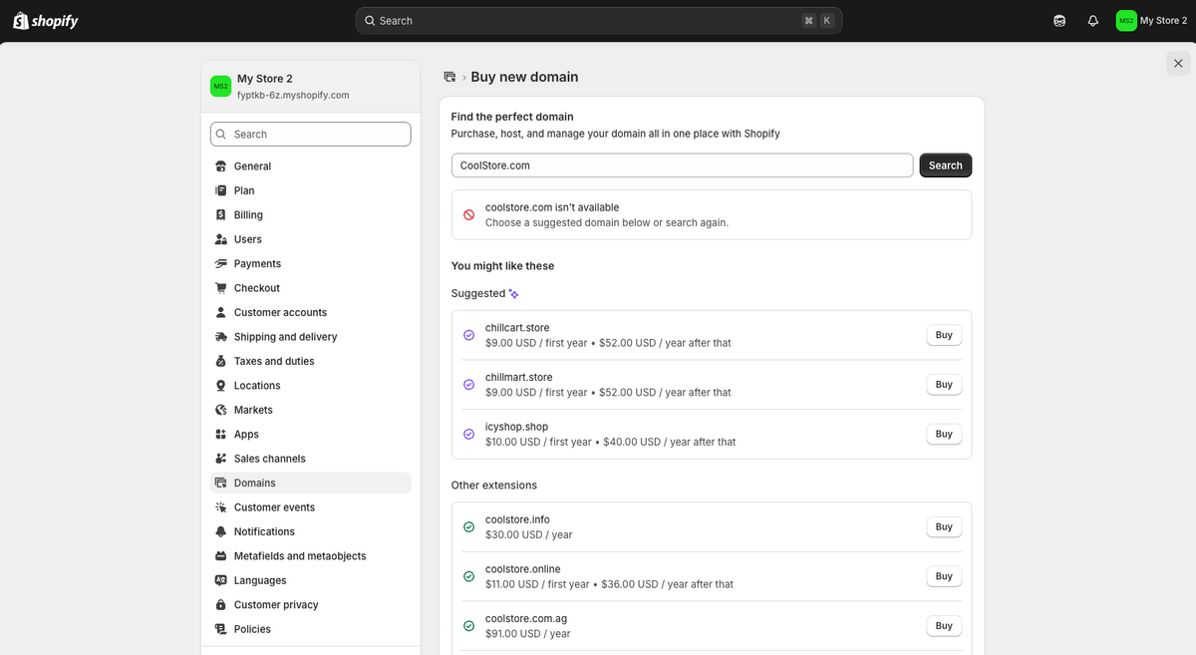Click the checkmark icon beside chillcart.store
Screen dimensions: 1196x655
[x=469, y=335]
